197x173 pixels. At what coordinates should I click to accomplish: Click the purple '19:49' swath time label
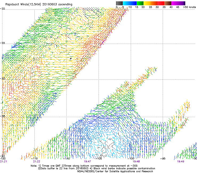(180, 162)
